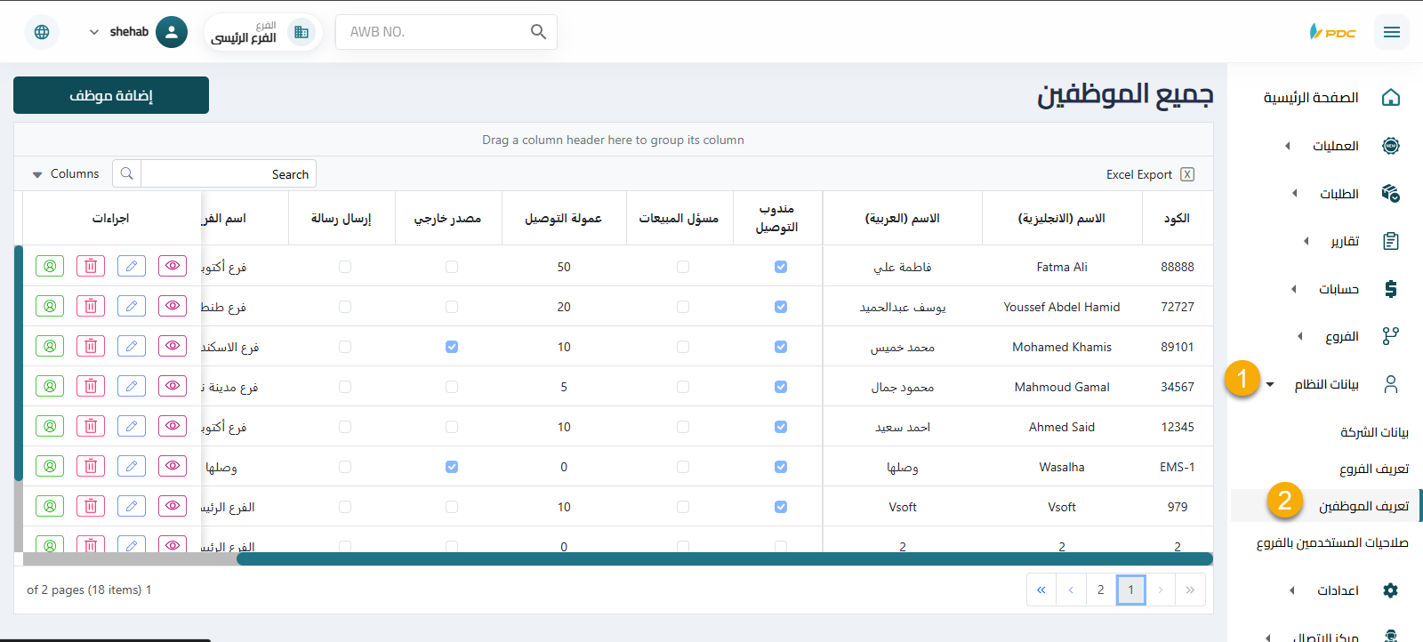The image size is (1423, 642).
Task: Edit Vsoft with pencil icon
Action: pyautogui.click(x=132, y=506)
